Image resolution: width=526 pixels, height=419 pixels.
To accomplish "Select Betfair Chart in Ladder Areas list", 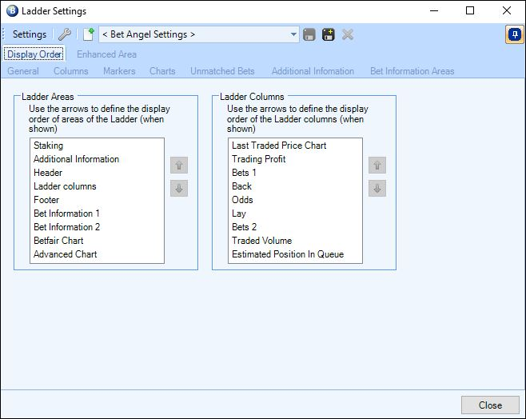I will [58, 241].
